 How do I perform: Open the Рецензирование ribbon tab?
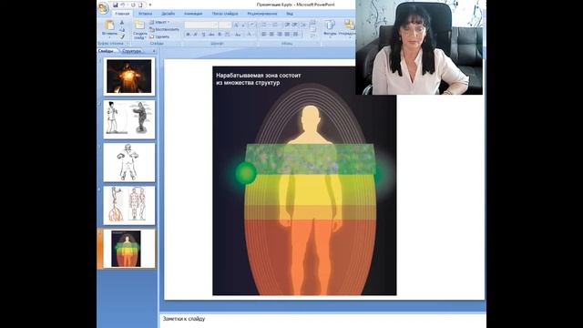coord(262,14)
